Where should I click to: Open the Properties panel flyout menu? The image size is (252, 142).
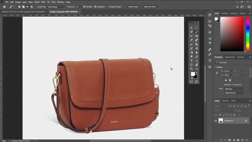click(x=250, y=57)
